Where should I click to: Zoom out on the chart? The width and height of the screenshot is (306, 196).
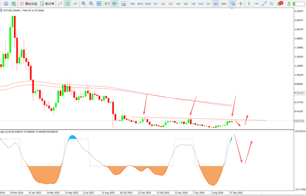tap(91, 4)
